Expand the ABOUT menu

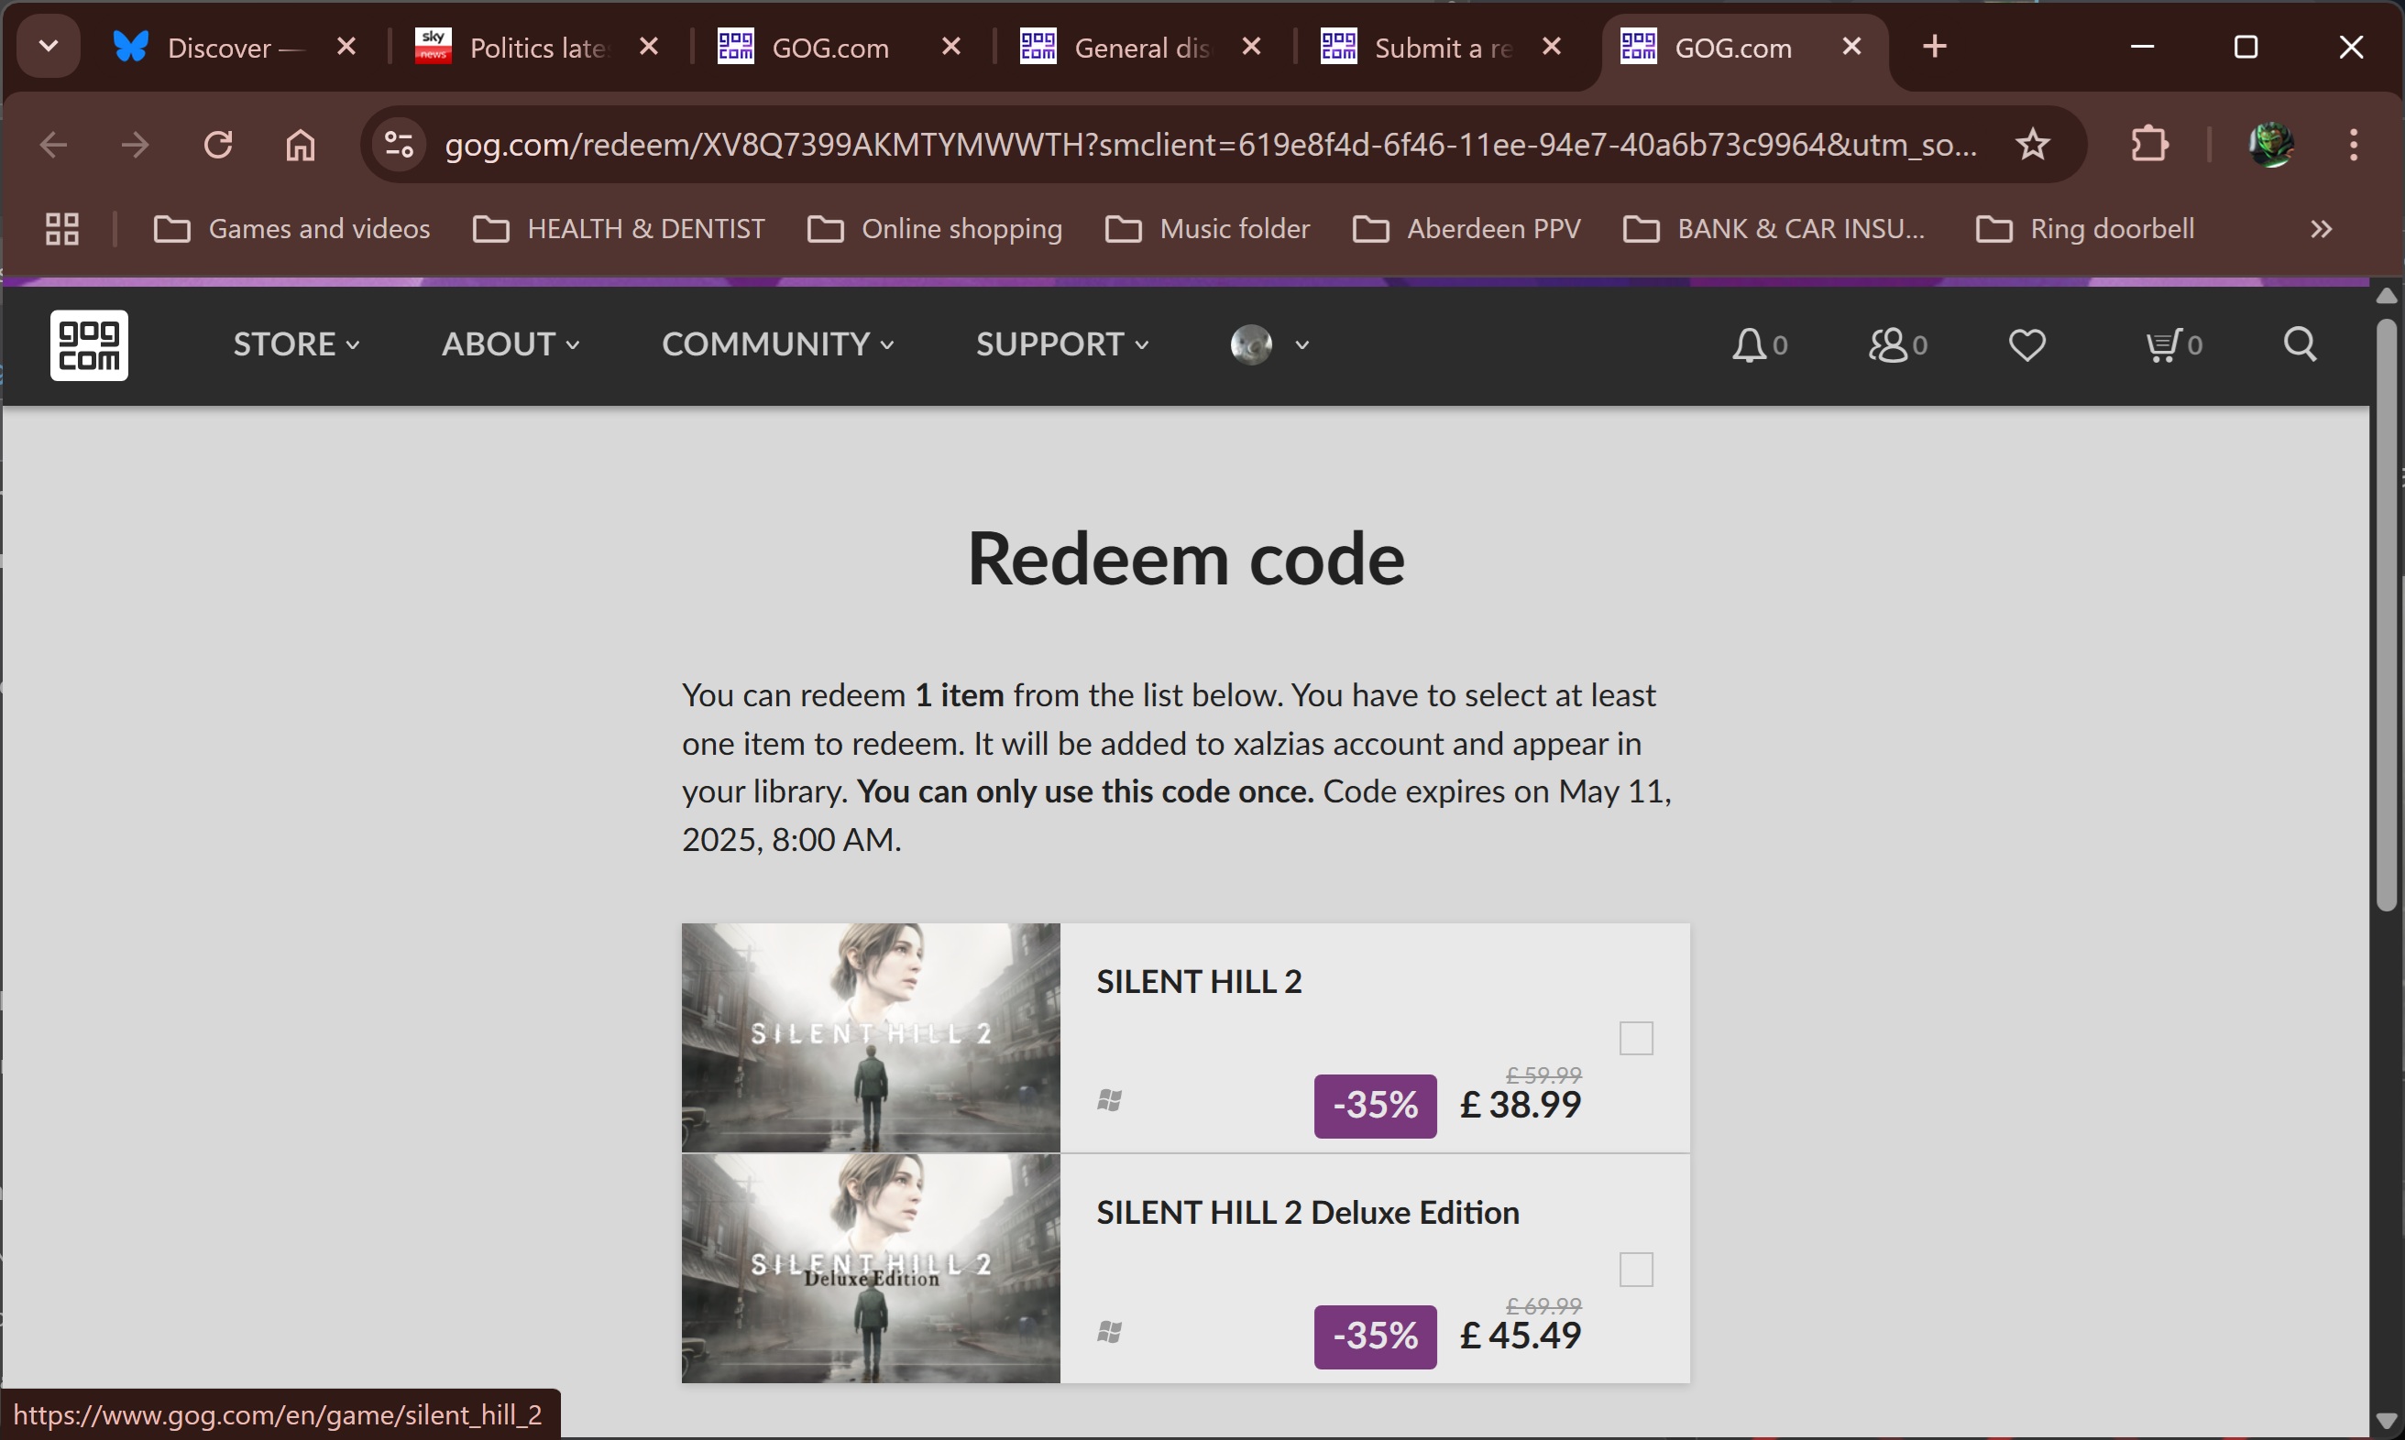[511, 344]
